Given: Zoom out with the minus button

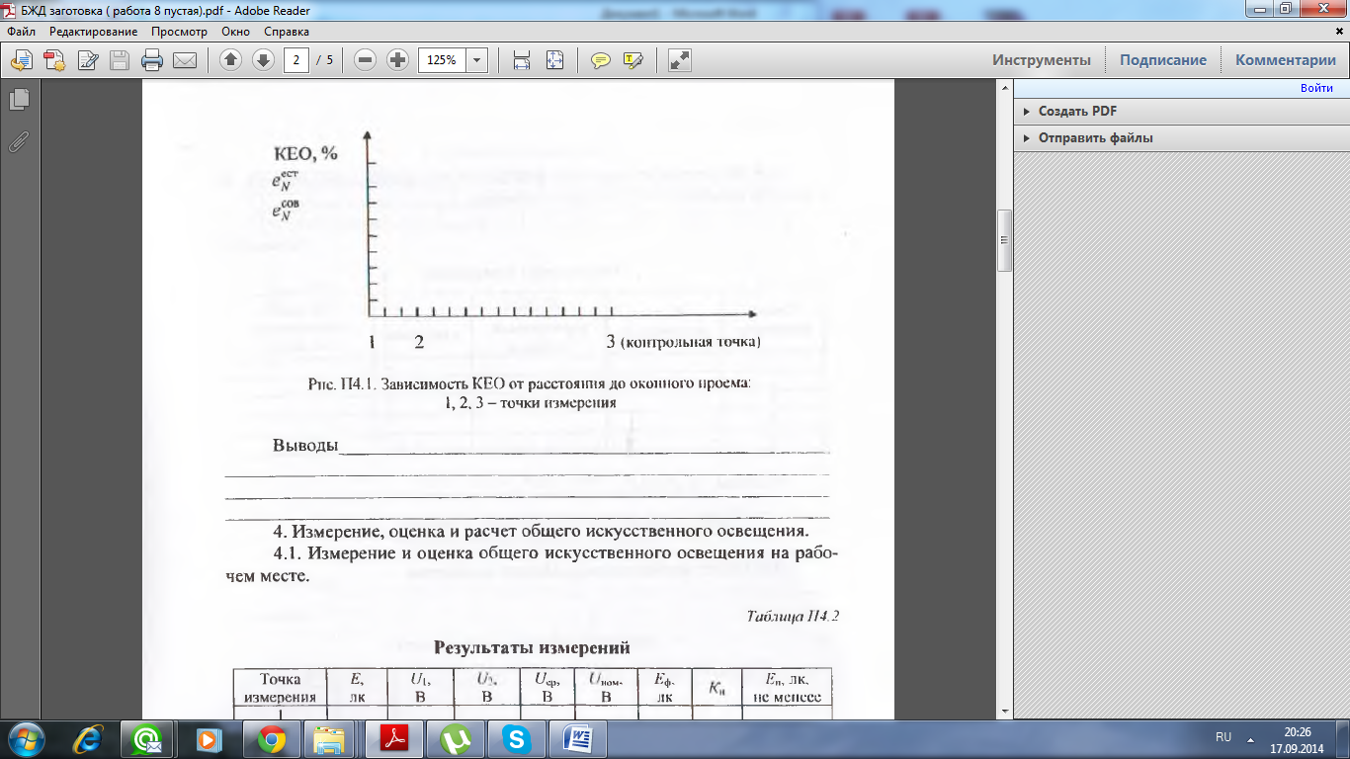Looking at the screenshot, I should 366,60.
